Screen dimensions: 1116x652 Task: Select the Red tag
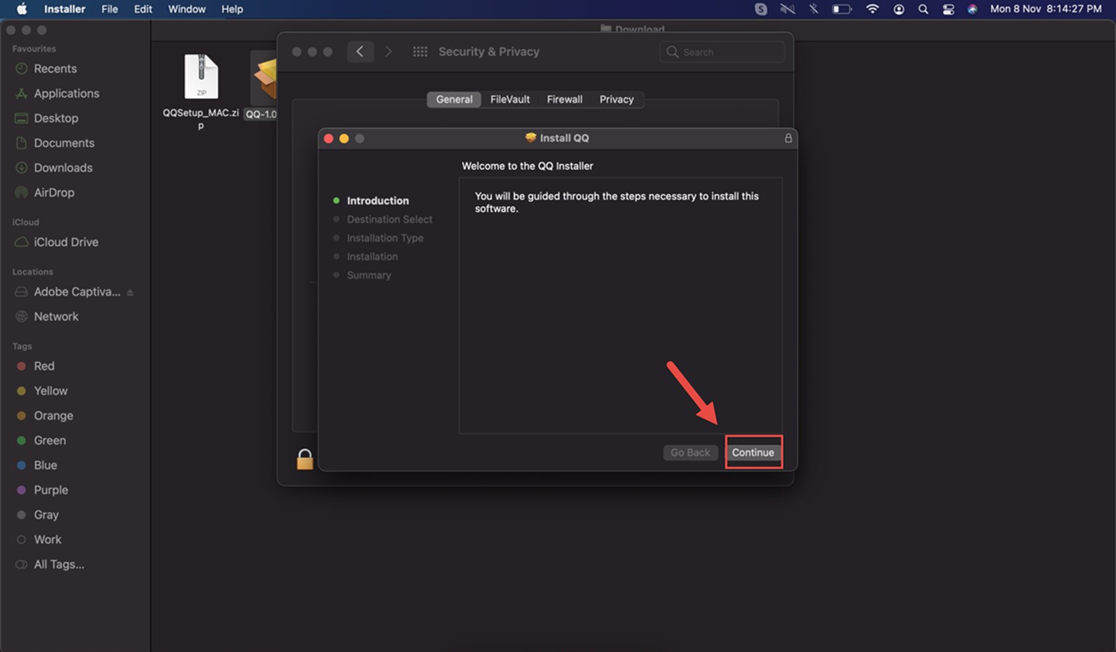click(44, 366)
